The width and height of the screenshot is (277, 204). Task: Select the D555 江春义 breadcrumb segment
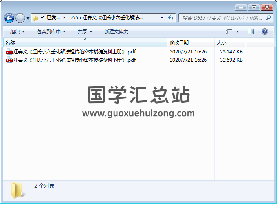pyautogui.click(x=106, y=18)
